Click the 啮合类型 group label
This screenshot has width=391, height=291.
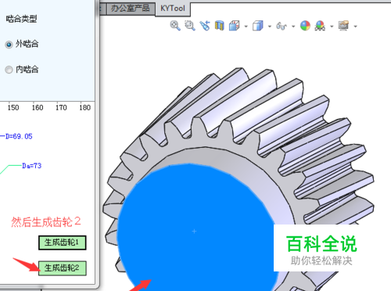pyautogui.click(x=21, y=19)
